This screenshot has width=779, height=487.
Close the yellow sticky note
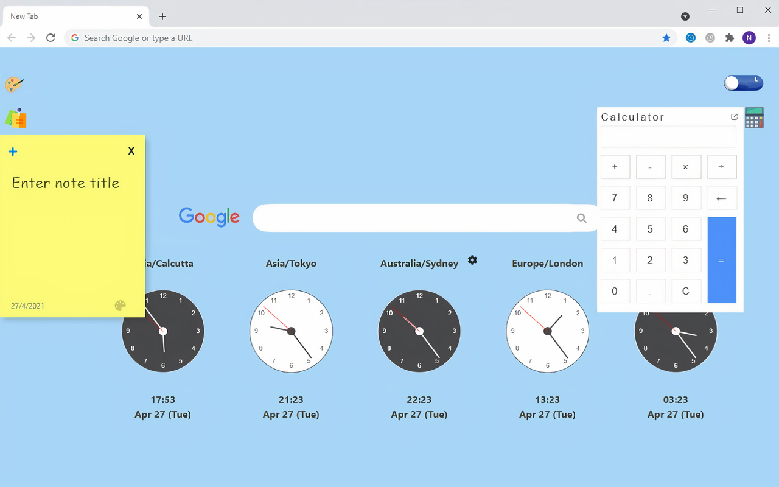pyautogui.click(x=131, y=150)
